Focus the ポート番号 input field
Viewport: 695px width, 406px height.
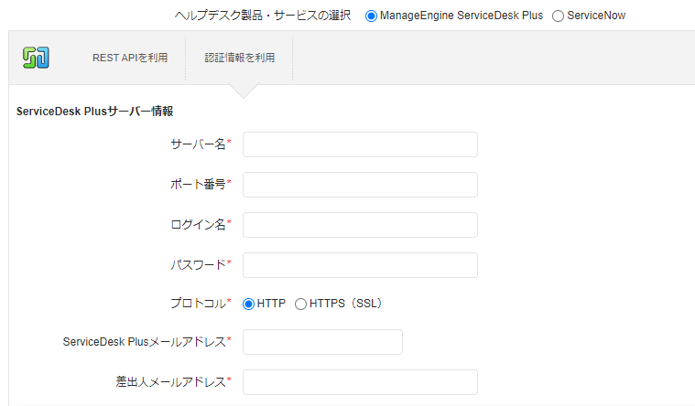[360, 185]
